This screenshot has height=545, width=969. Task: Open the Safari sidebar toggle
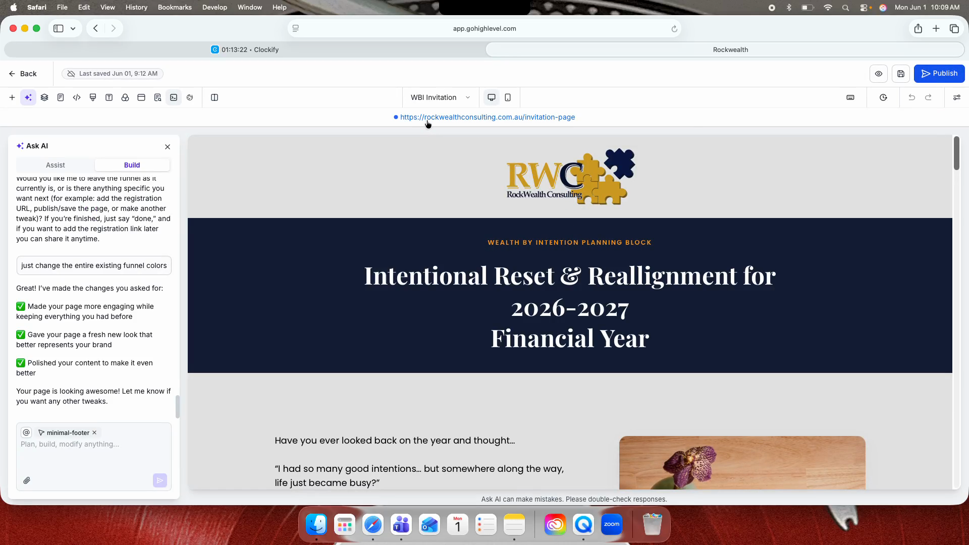click(x=59, y=29)
